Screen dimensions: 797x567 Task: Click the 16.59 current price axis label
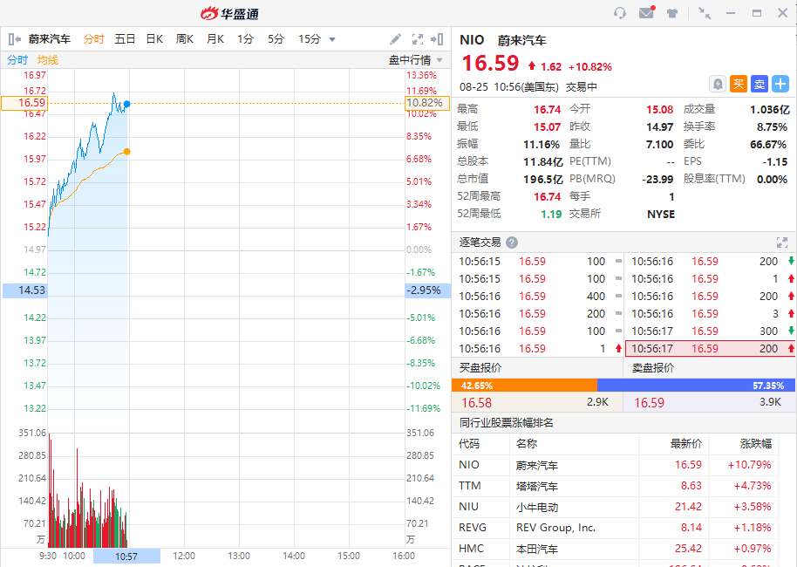point(24,103)
